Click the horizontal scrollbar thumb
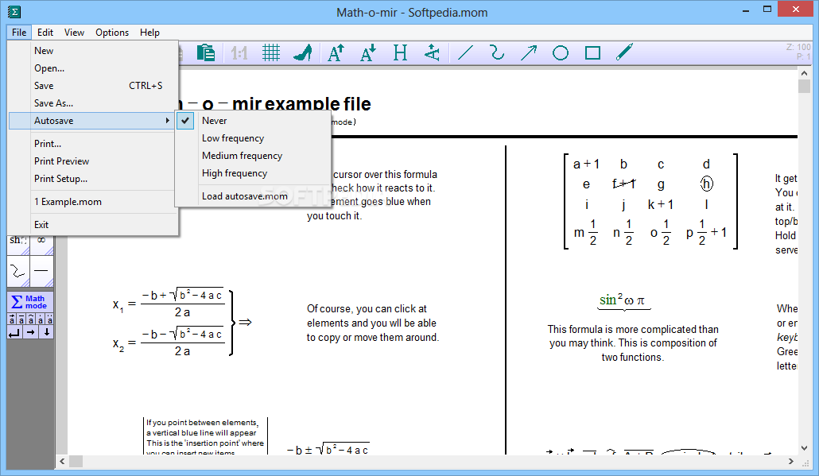Screen dimensions: 819x476 coord(76,462)
